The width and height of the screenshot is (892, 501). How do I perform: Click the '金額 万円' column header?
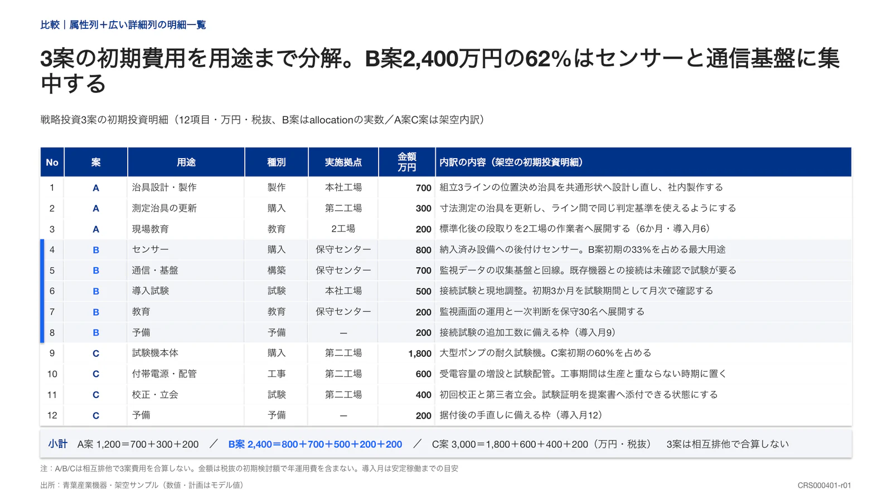pos(406,162)
